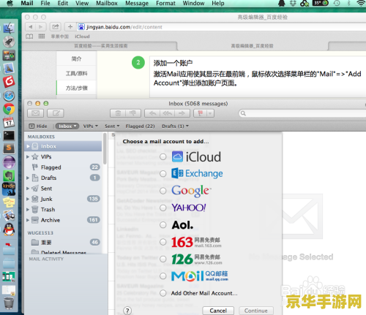Click the Forward arrow toolbar icon

click(182, 113)
